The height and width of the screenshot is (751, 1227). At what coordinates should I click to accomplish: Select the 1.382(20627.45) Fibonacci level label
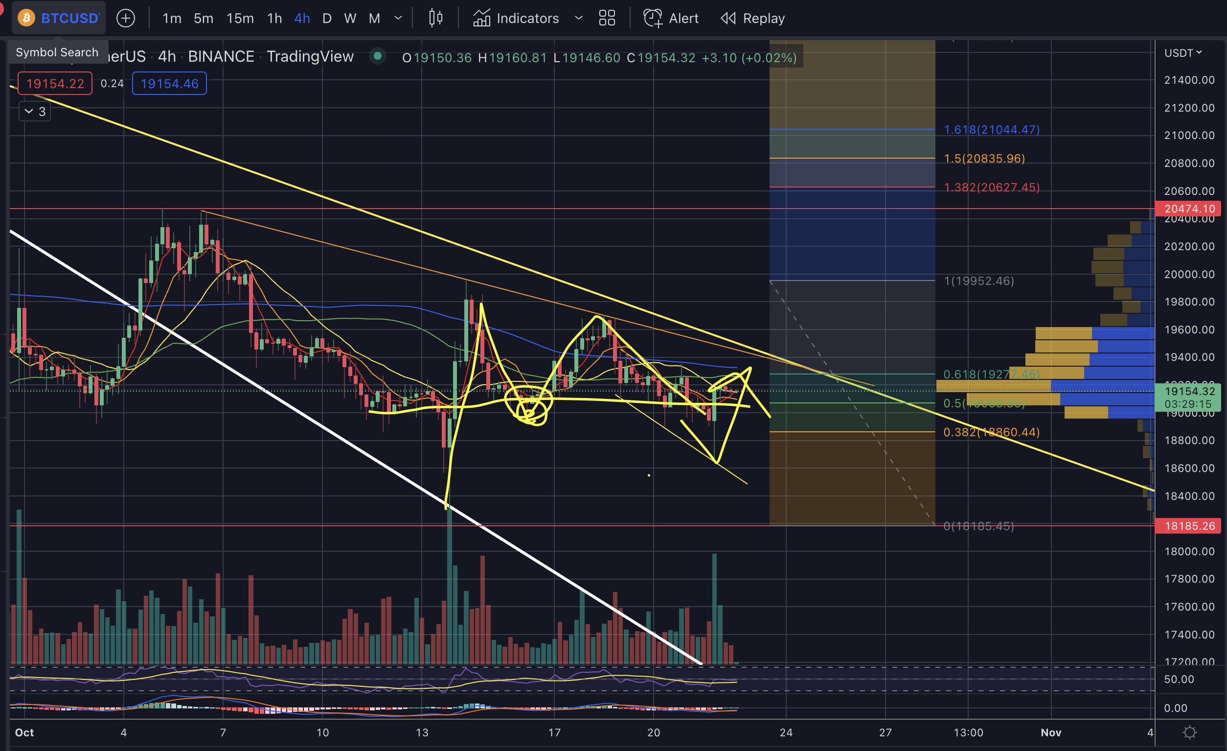(x=992, y=188)
